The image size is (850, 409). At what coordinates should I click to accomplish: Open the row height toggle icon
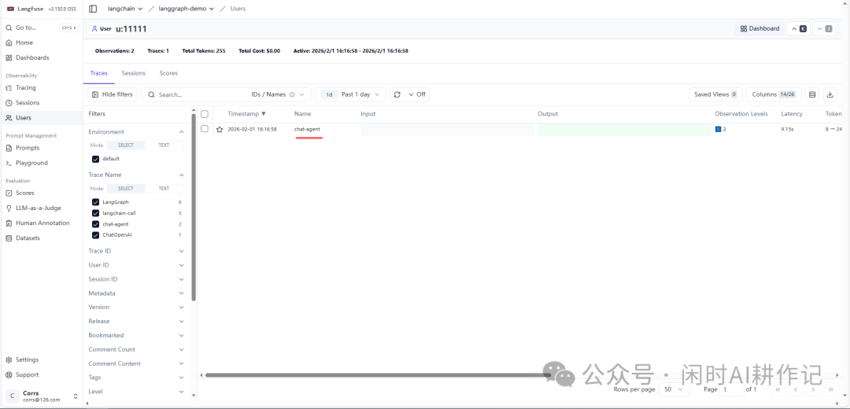(x=812, y=94)
